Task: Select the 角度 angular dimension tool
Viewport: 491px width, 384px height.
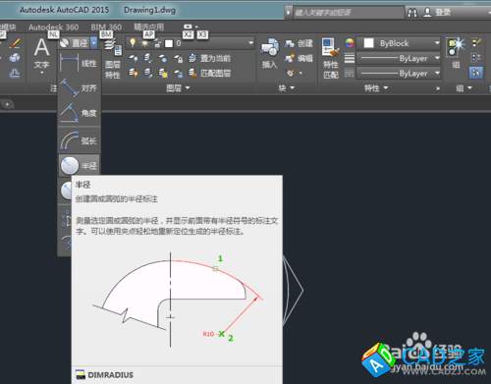Action: 79,113
